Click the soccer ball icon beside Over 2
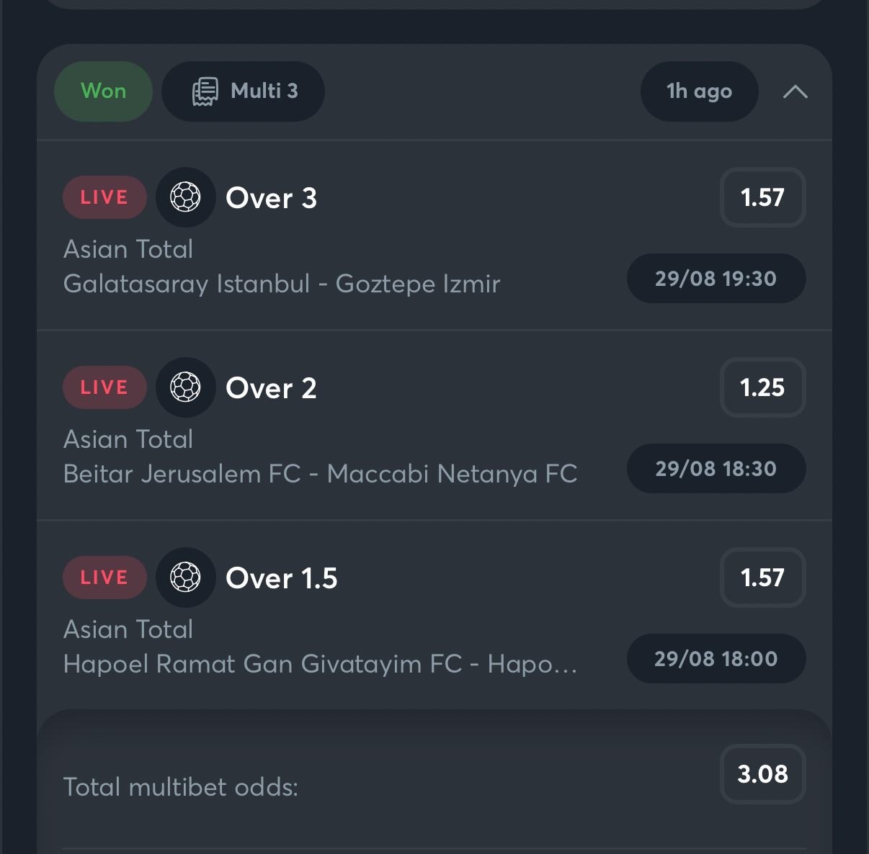 click(185, 387)
